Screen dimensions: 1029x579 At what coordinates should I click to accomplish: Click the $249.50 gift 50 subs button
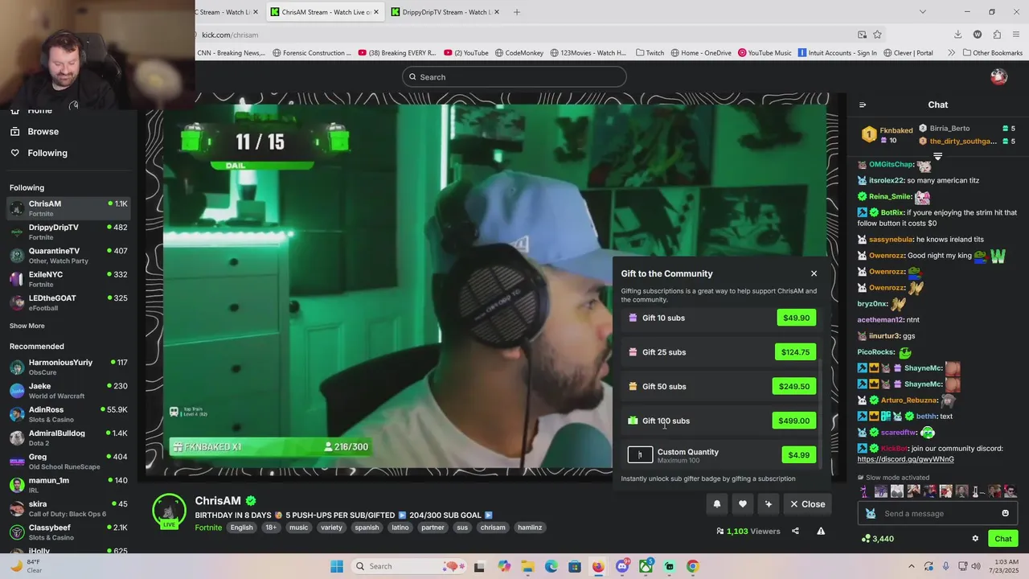(794, 387)
